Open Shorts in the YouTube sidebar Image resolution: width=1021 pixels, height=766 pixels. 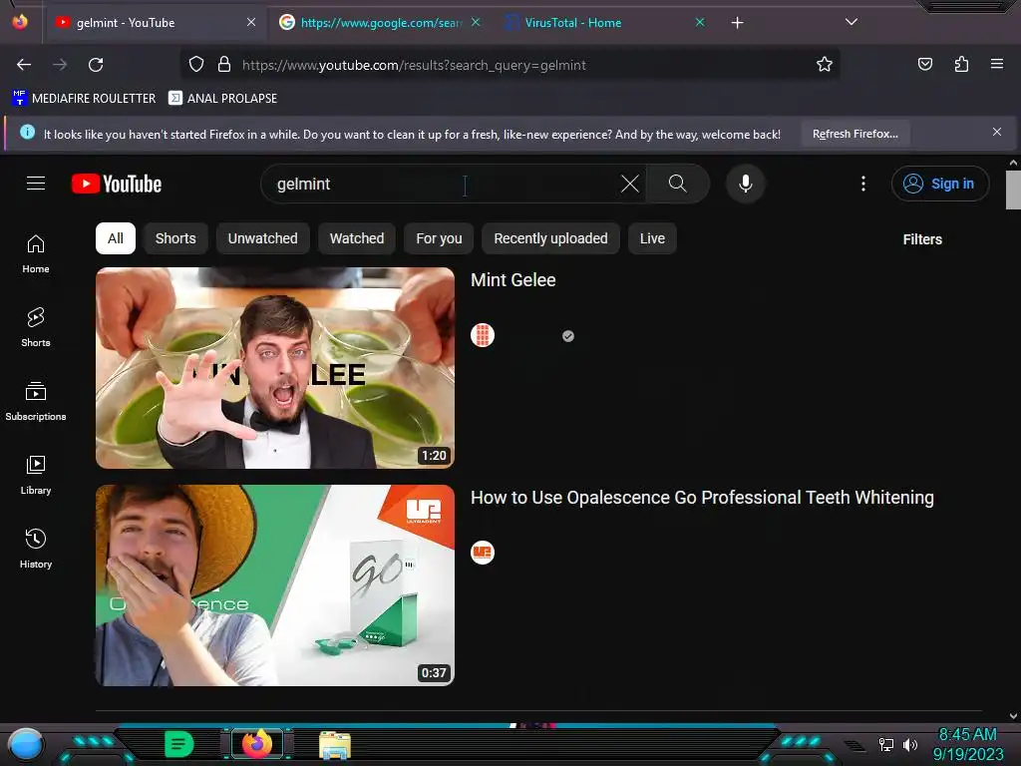click(36, 327)
